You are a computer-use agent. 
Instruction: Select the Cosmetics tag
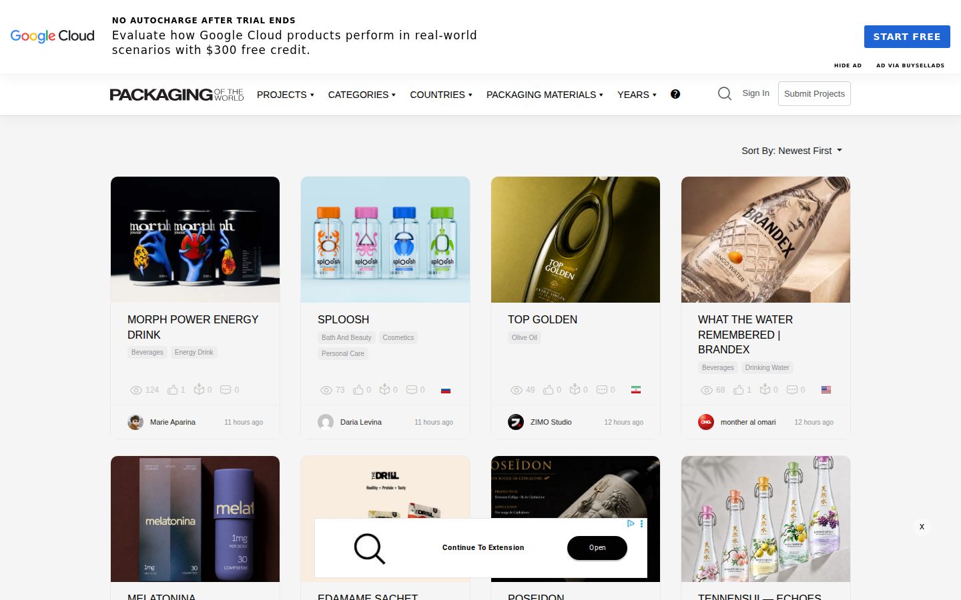point(398,337)
